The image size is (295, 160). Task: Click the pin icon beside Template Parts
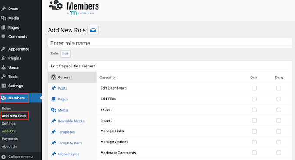[53, 143]
